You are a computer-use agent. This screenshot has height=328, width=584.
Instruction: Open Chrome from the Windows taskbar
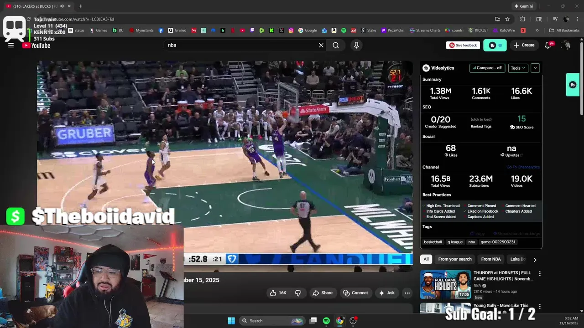[340, 321]
